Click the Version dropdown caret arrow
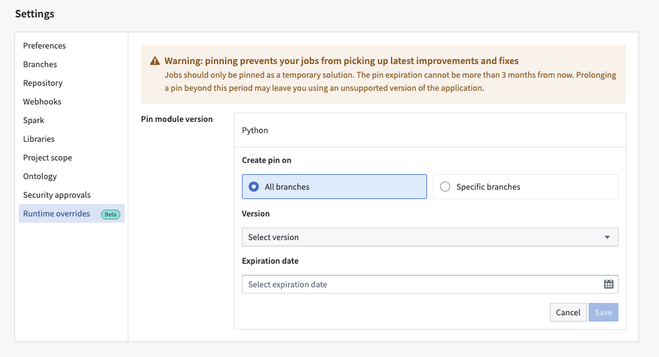 coord(607,237)
